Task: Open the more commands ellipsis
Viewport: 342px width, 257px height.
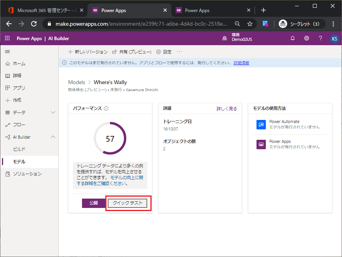Action: 180,52
